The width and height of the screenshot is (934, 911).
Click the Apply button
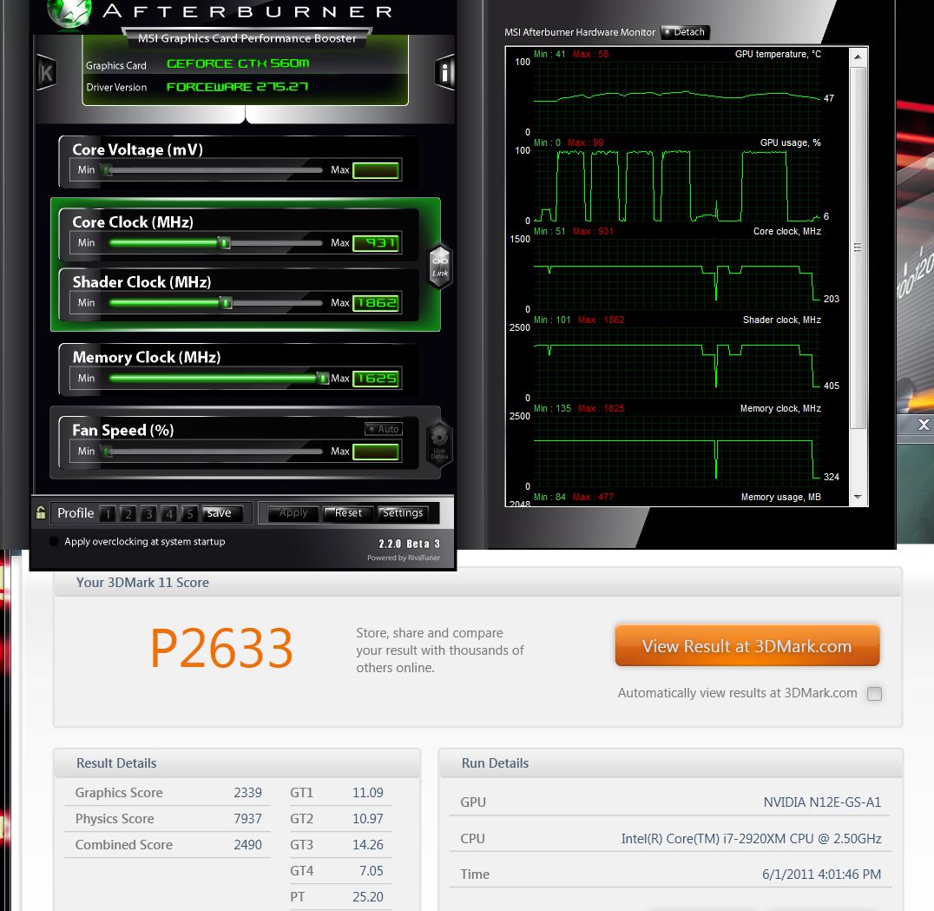pyautogui.click(x=293, y=513)
